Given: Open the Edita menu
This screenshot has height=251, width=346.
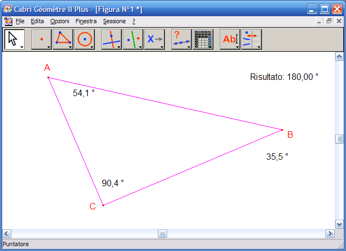Looking at the screenshot, I should click(37, 21).
